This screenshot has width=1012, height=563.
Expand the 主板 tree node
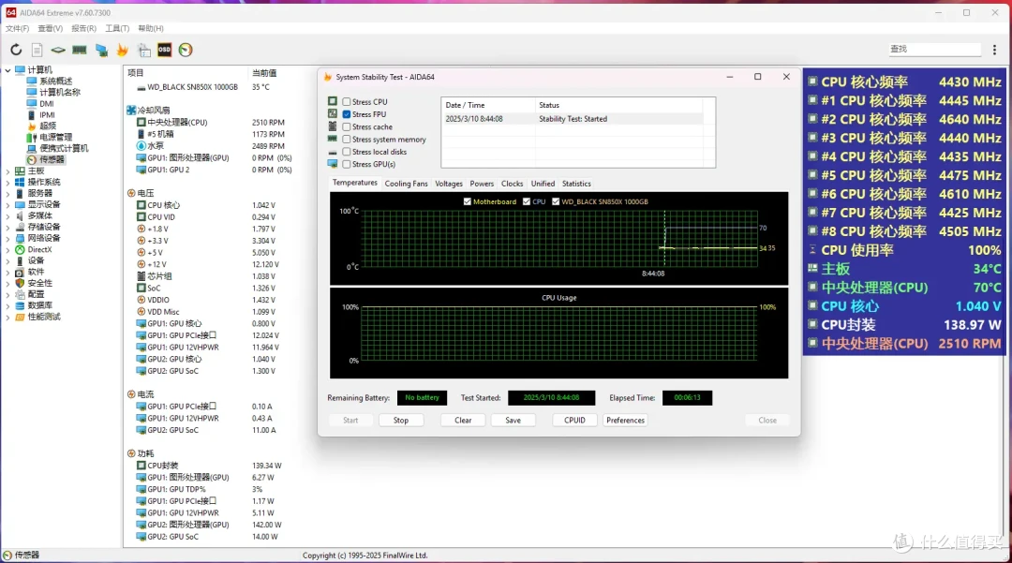[x=7, y=170]
